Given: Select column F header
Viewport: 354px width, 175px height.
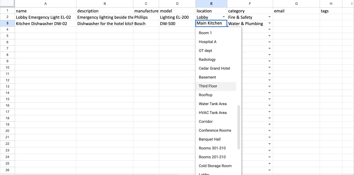Looking at the screenshot, I should click(x=250, y=4).
